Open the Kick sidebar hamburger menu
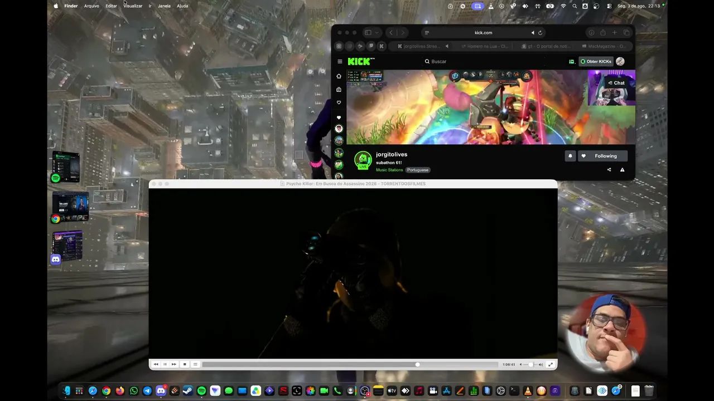The height and width of the screenshot is (401, 714). coord(340,61)
